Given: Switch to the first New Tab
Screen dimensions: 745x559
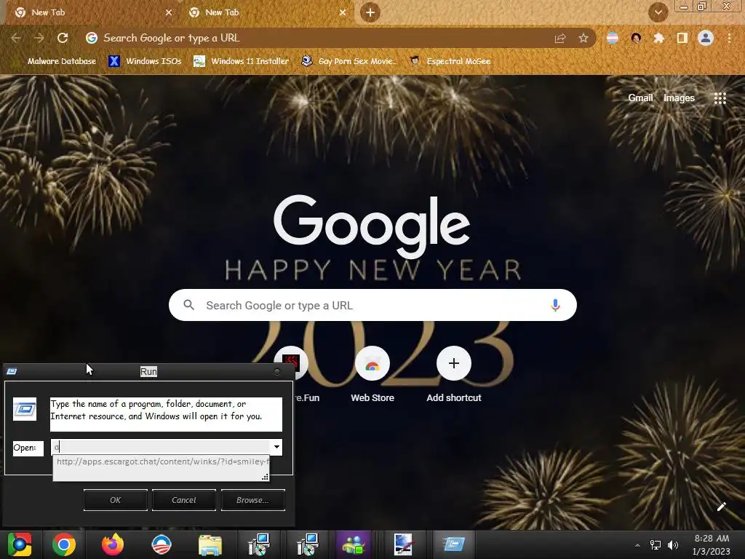Looking at the screenshot, I should [90, 12].
